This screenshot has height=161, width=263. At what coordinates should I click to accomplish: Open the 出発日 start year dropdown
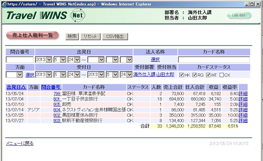[43, 59]
